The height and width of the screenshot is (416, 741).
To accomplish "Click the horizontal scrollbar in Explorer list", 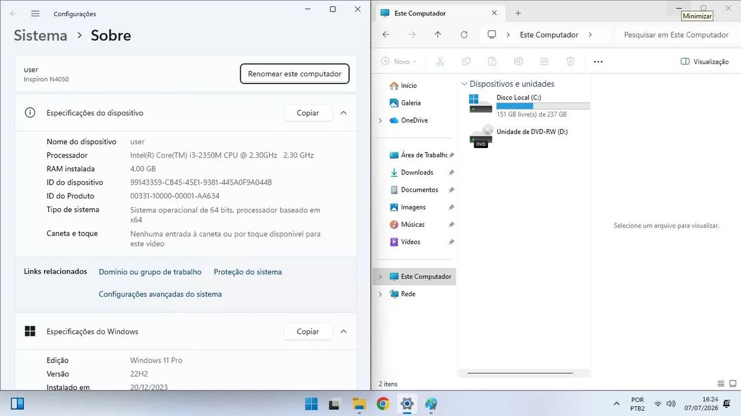I will click(x=521, y=373).
